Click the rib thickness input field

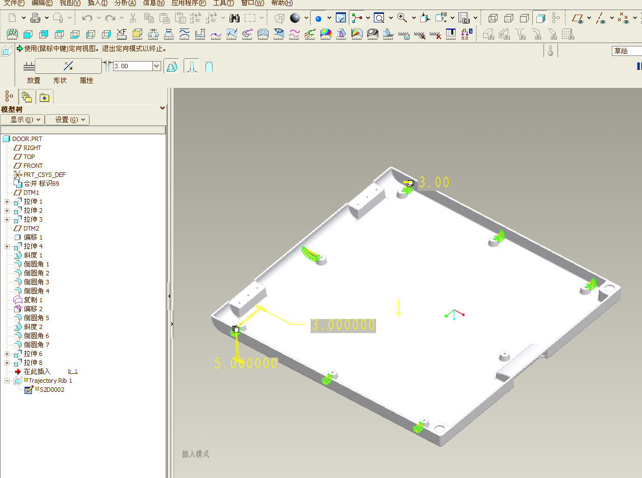pyautogui.click(x=133, y=66)
